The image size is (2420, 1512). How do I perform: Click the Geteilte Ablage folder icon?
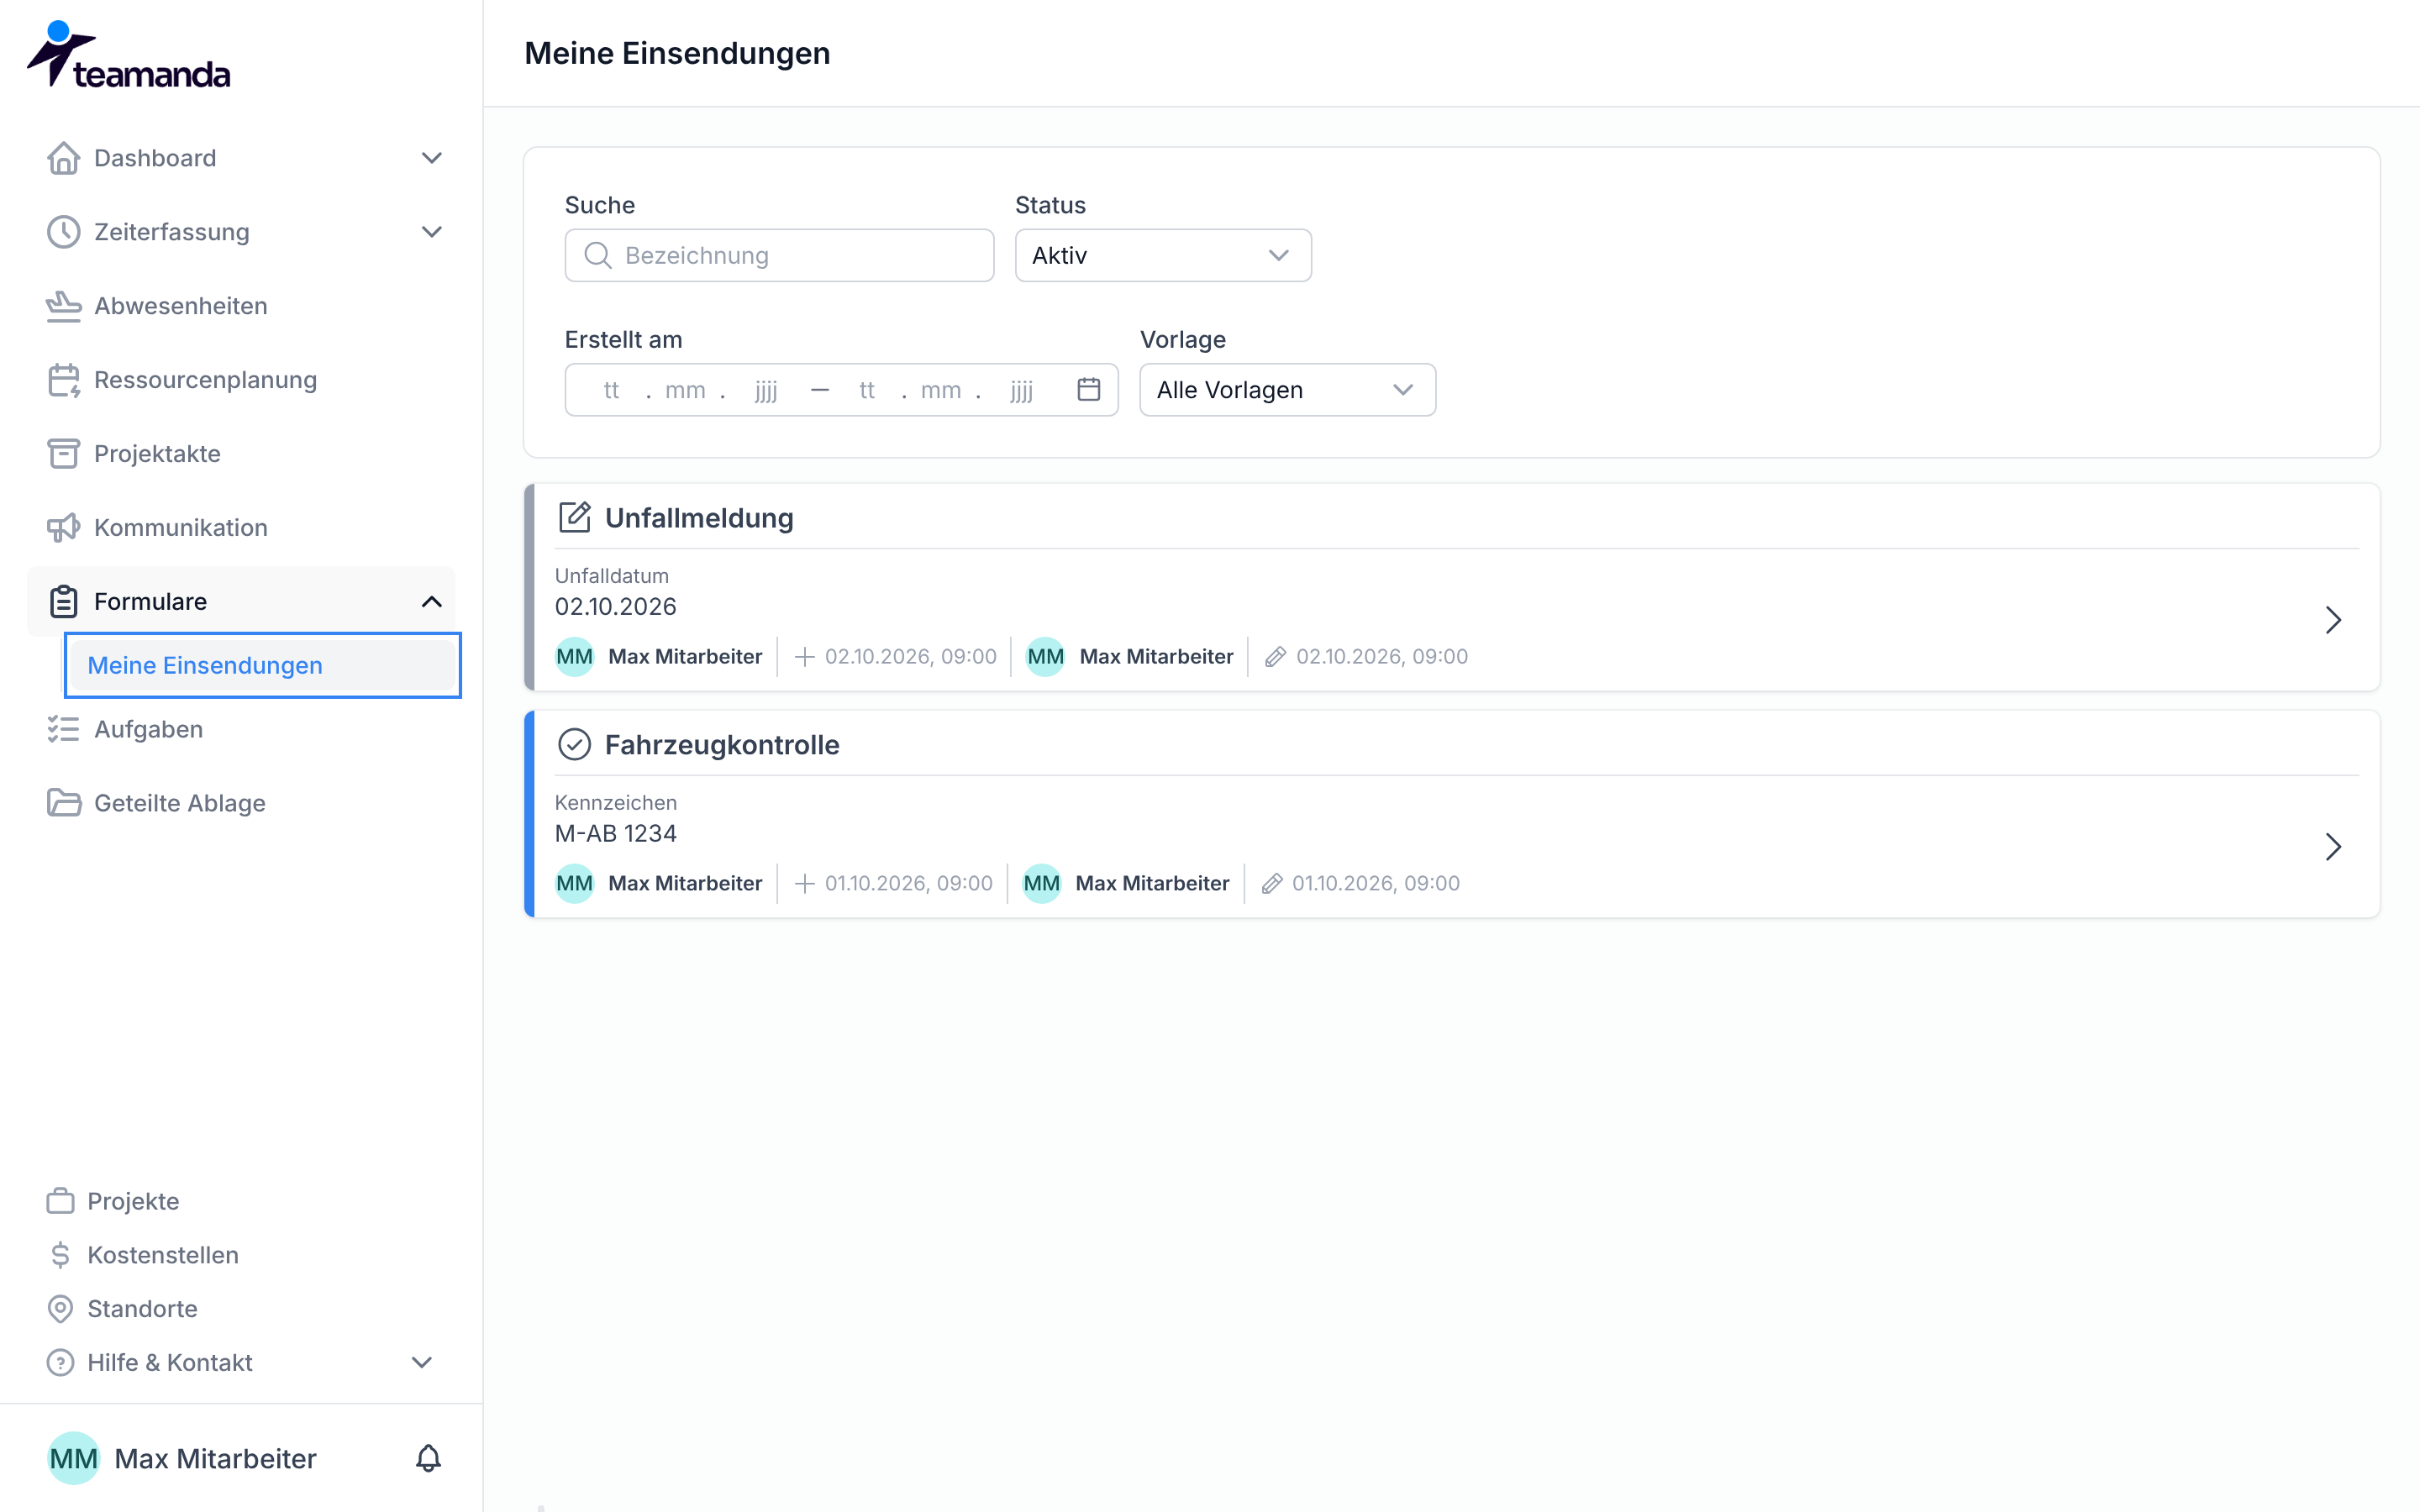(x=64, y=803)
